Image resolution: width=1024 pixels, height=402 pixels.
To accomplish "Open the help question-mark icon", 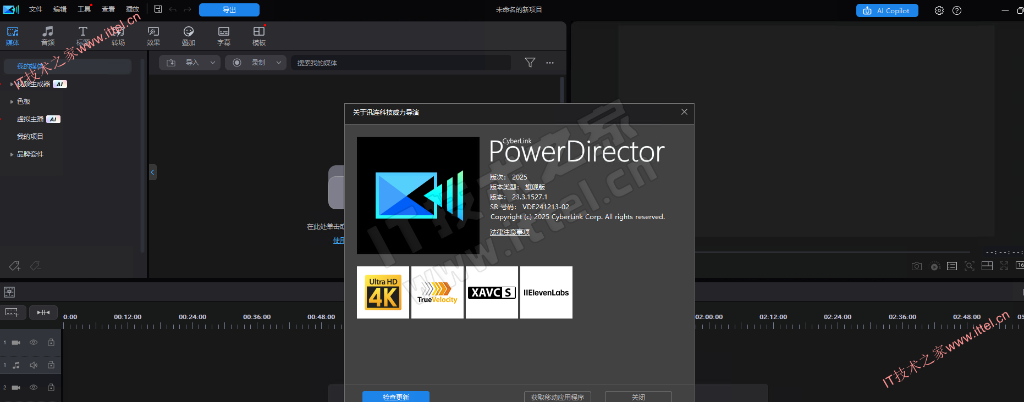I will tap(957, 10).
